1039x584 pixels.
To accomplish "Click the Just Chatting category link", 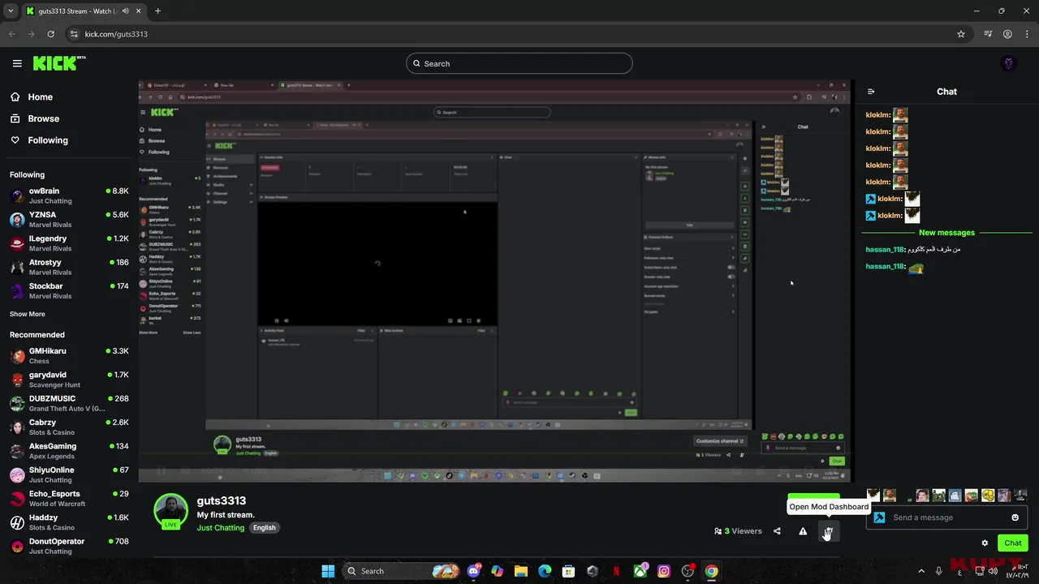I will click(220, 527).
